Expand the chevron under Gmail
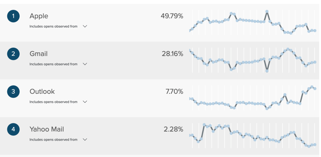This screenshot has width=321, height=157. (x=85, y=64)
